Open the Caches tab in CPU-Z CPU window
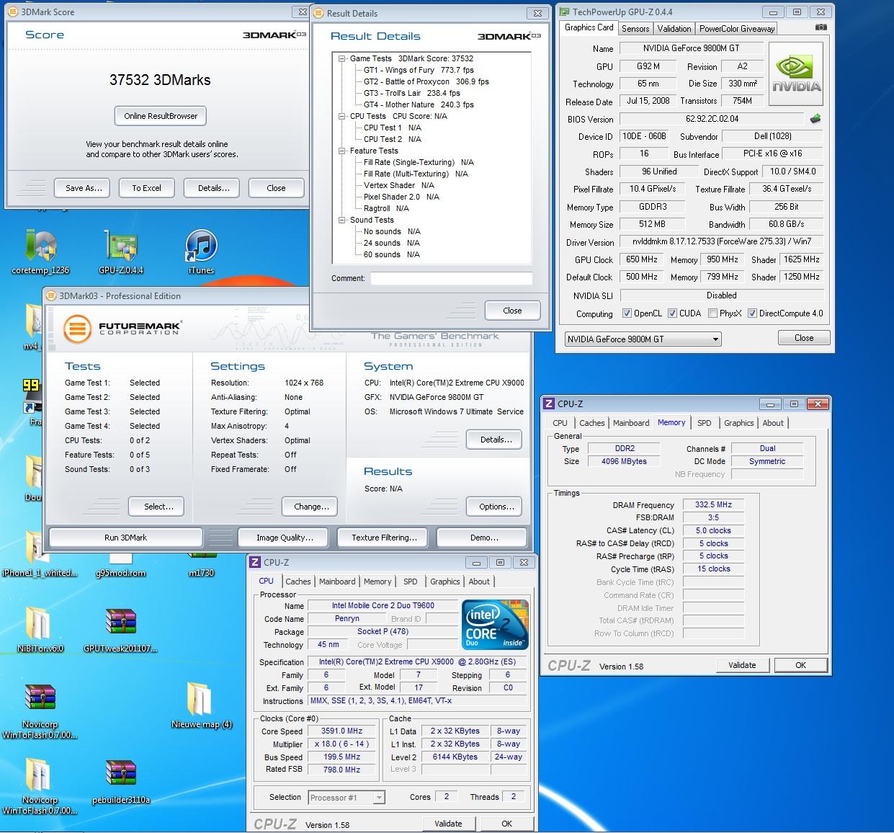The image size is (894, 833). pyautogui.click(x=298, y=582)
